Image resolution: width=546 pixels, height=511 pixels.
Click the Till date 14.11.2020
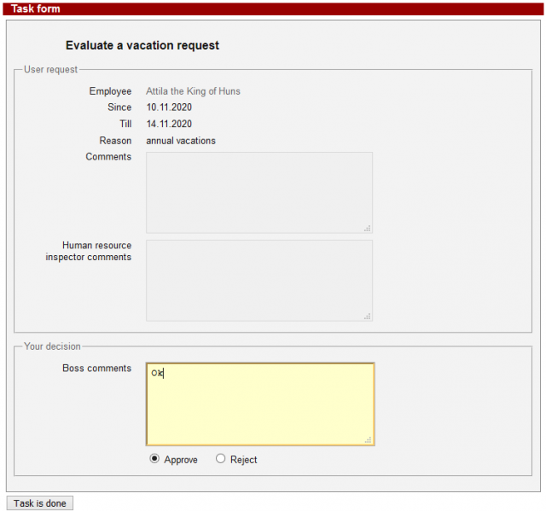click(x=169, y=124)
